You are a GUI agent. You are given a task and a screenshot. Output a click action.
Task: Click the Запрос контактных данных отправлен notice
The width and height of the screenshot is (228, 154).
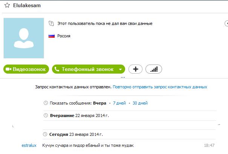(73, 87)
